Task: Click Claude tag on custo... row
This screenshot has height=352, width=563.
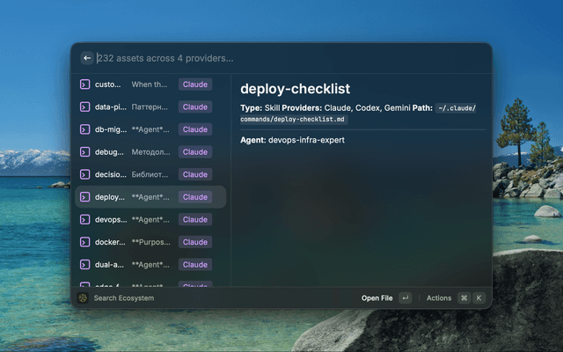Action: pos(195,84)
